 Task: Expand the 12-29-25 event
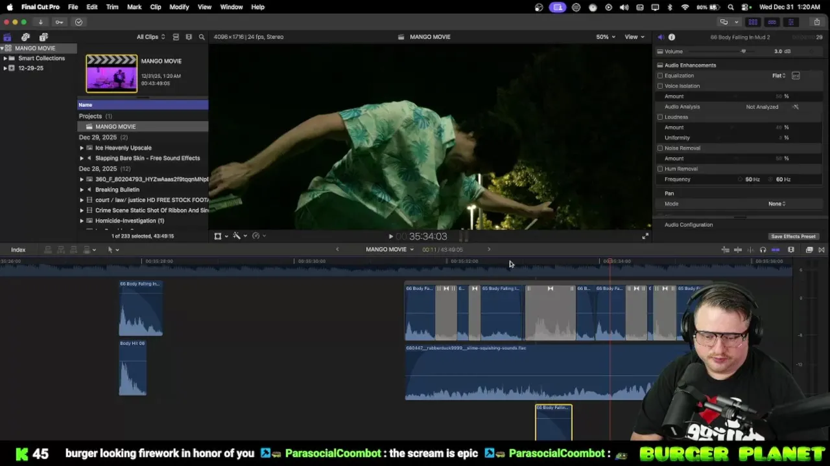point(5,68)
